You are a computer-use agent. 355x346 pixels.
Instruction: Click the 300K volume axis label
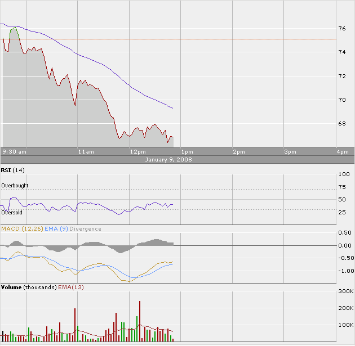[344, 291]
